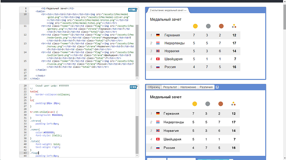Click the total medals icon in preview
The image size is (286, 160).
[234, 26]
